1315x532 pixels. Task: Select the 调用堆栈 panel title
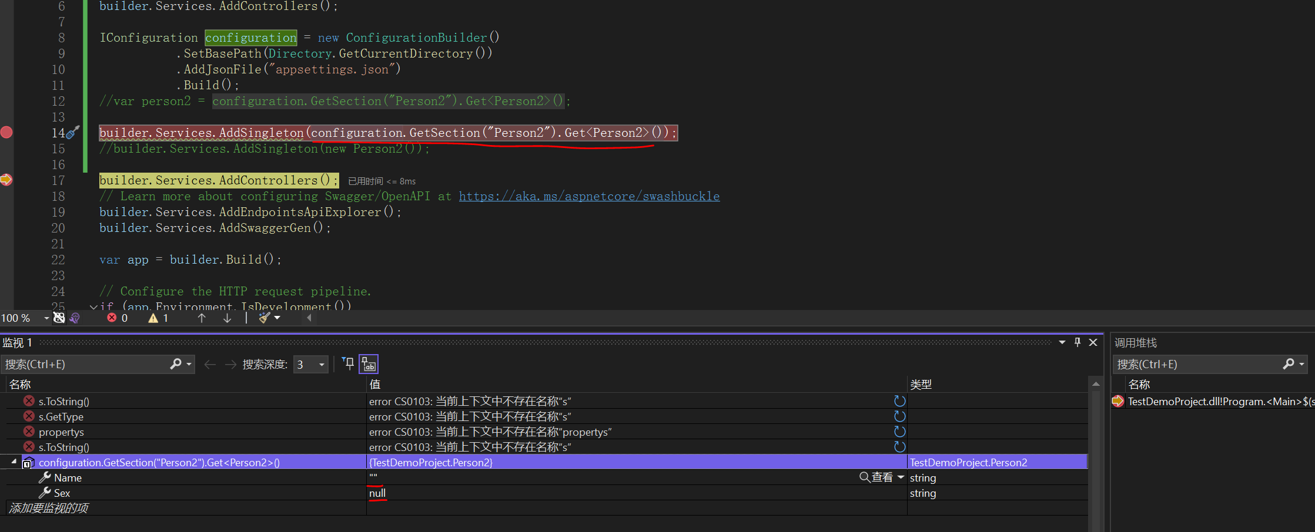pos(1135,342)
